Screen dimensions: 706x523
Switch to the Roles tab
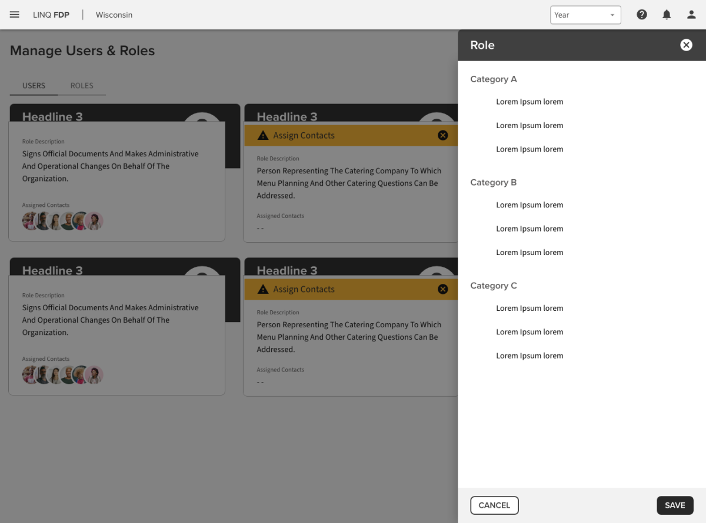[x=82, y=86]
